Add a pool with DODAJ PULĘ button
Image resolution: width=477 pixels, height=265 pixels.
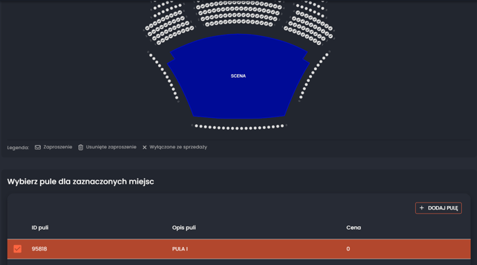pyautogui.click(x=438, y=208)
